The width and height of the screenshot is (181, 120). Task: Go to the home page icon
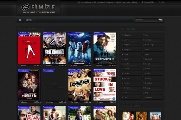pyautogui.click(x=20, y=20)
